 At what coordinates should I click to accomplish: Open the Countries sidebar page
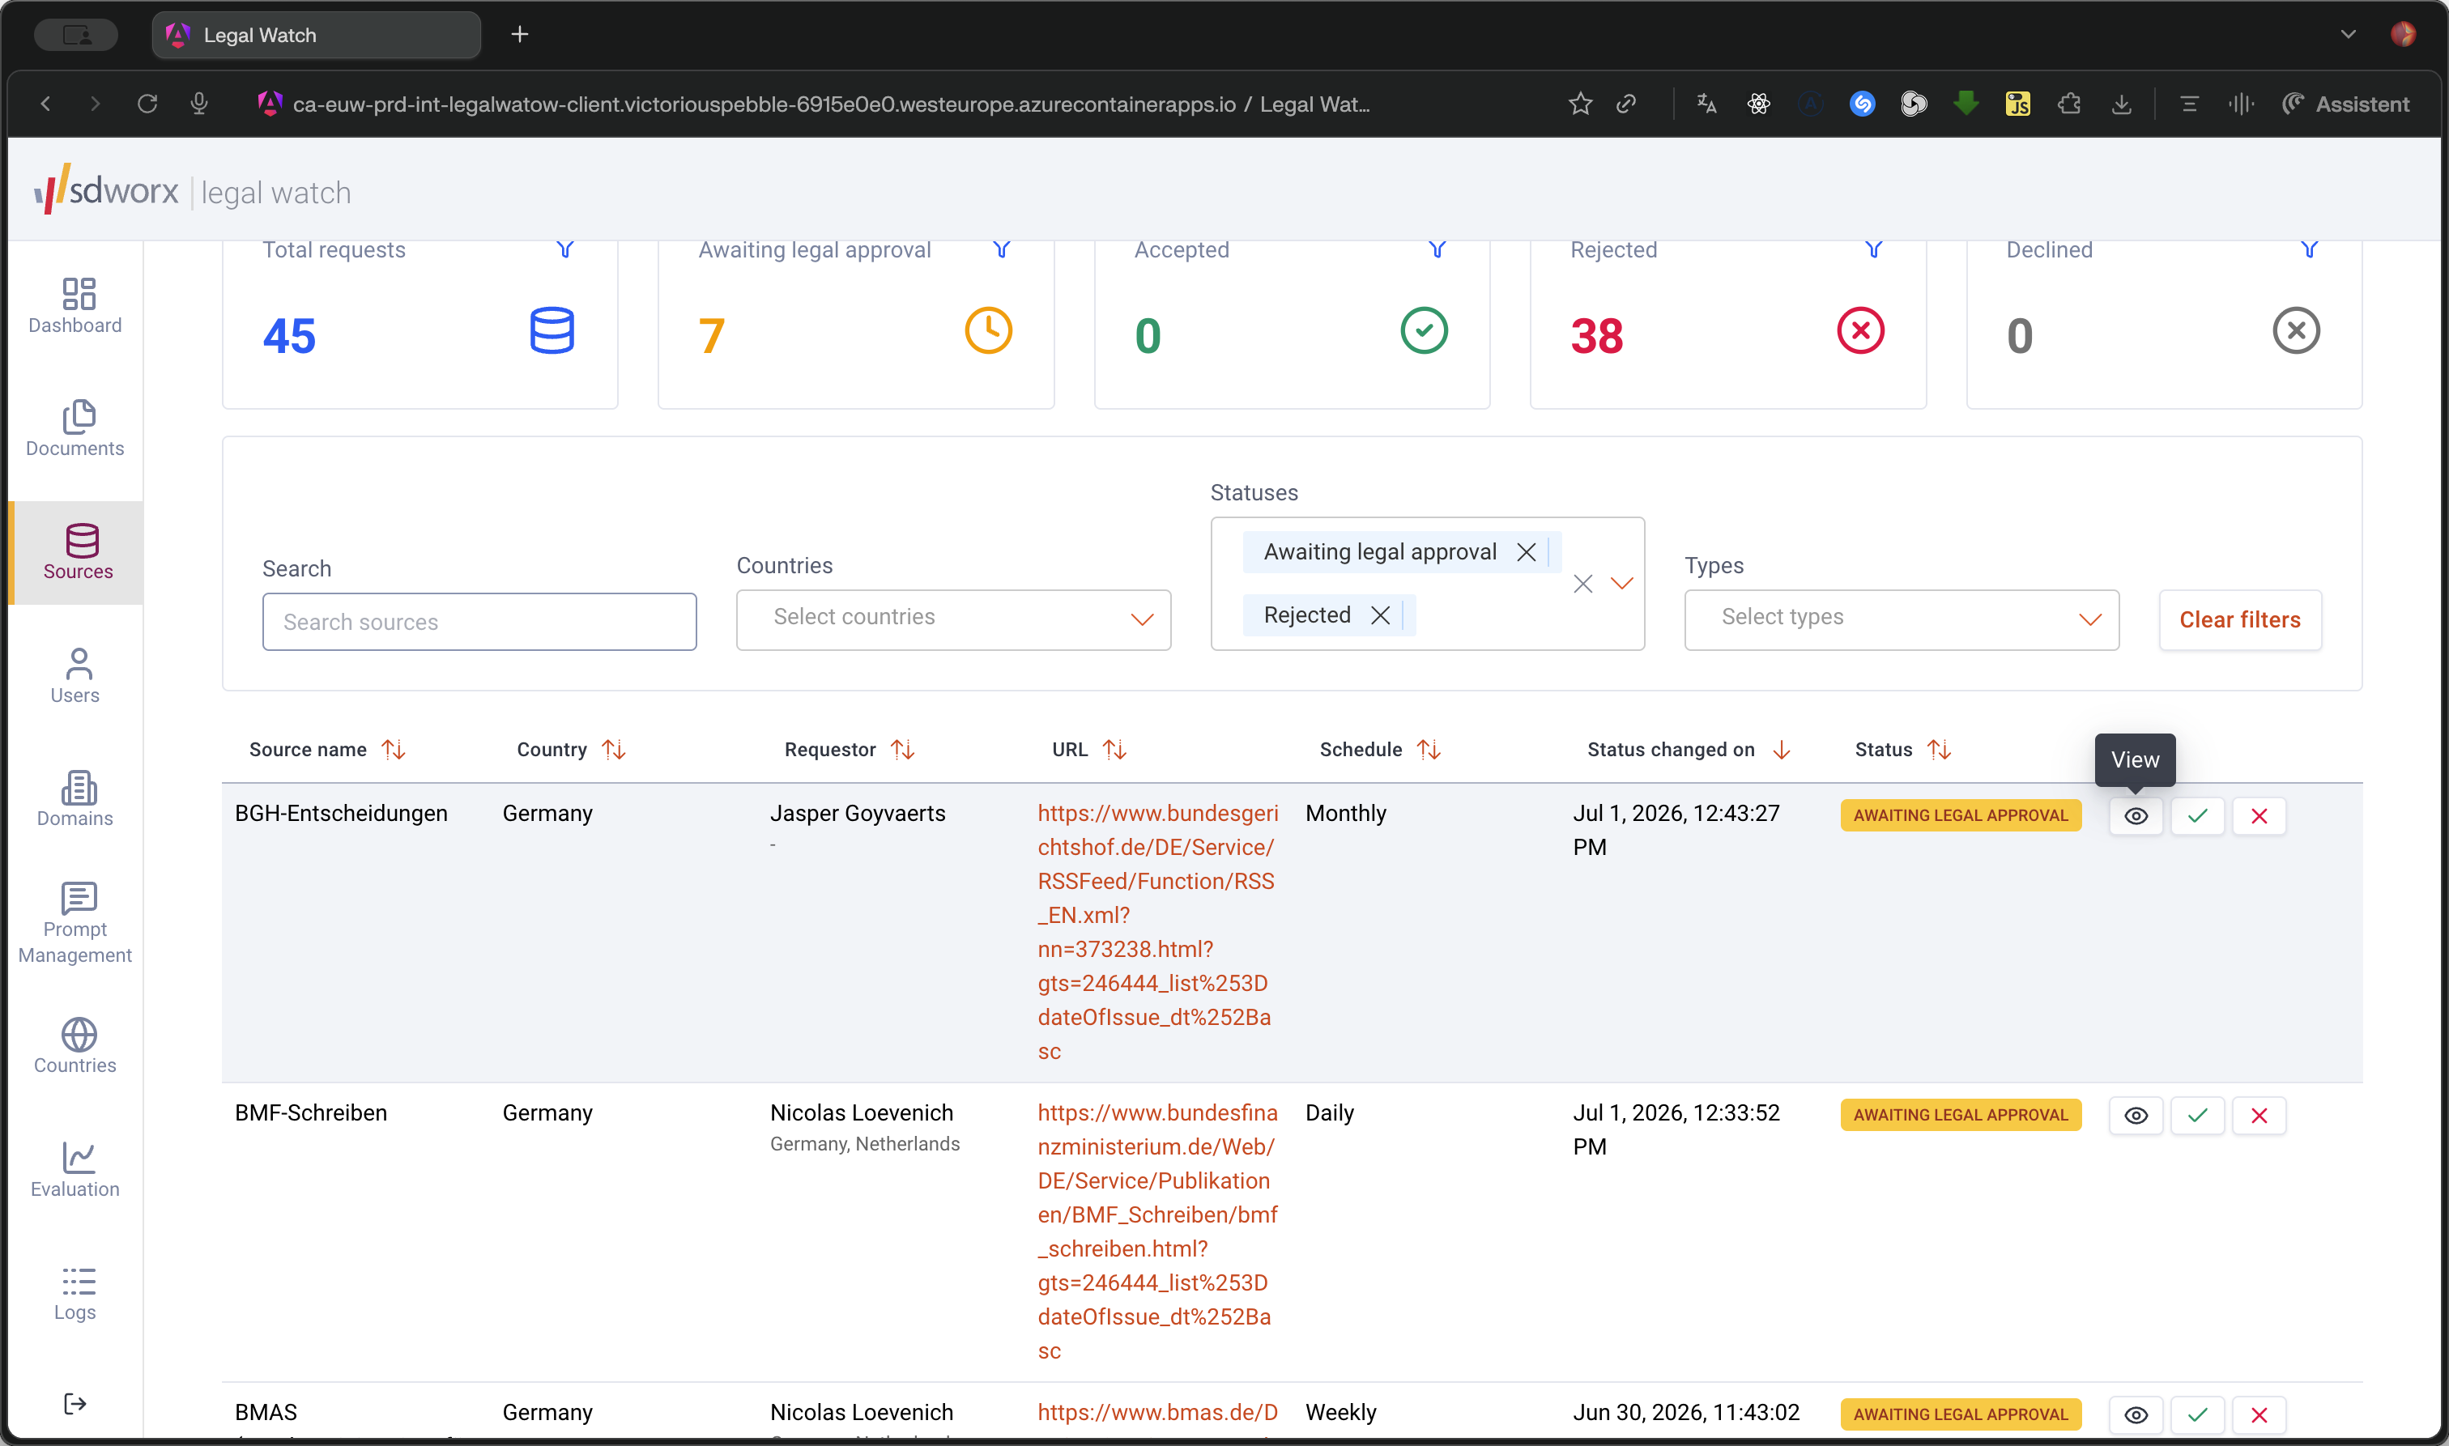pos(75,1045)
